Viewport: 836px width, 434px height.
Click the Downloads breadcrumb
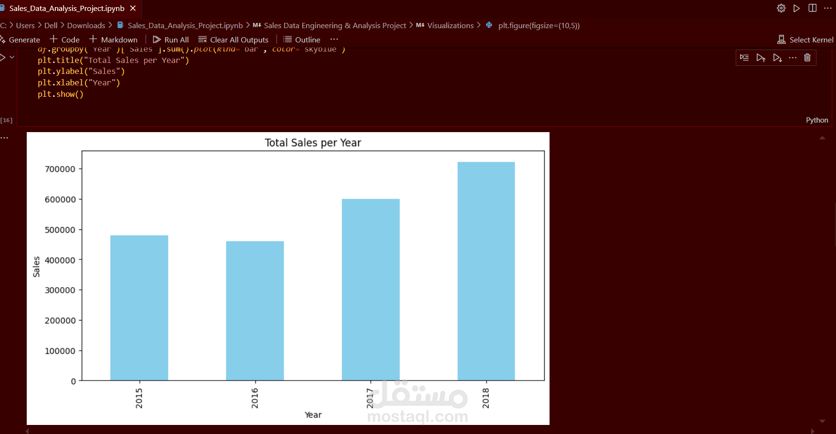click(86, 25)
